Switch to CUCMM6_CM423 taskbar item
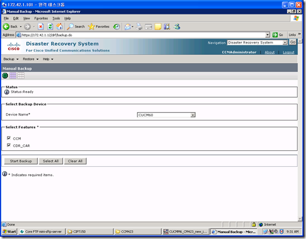The width and height of the screenshot is (306, 239). [x=186, y=232]
